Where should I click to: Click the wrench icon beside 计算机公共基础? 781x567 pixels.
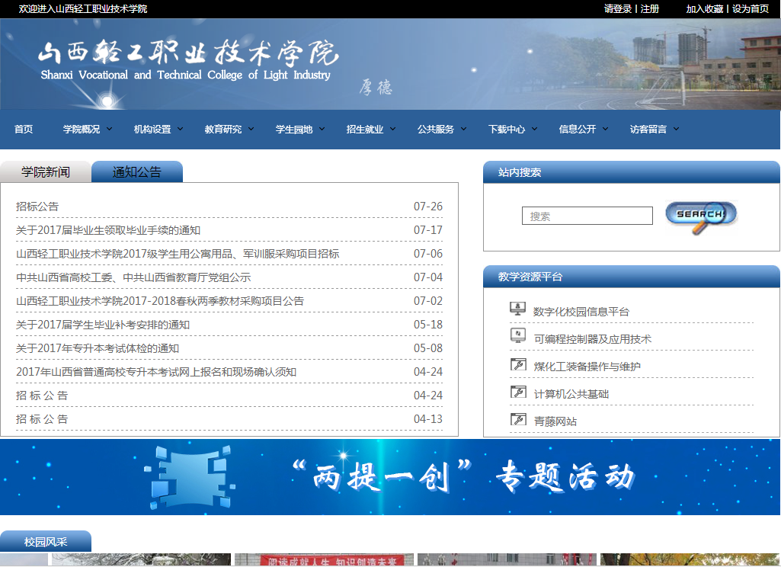[518, 392]
